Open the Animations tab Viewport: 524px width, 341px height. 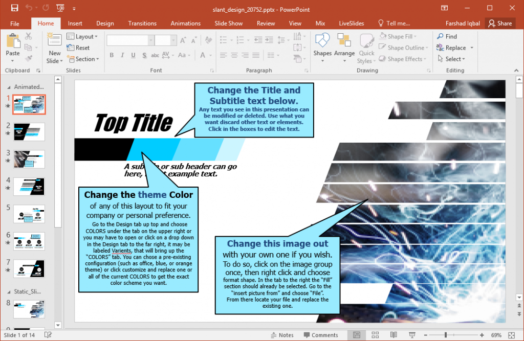coord(185,23)
